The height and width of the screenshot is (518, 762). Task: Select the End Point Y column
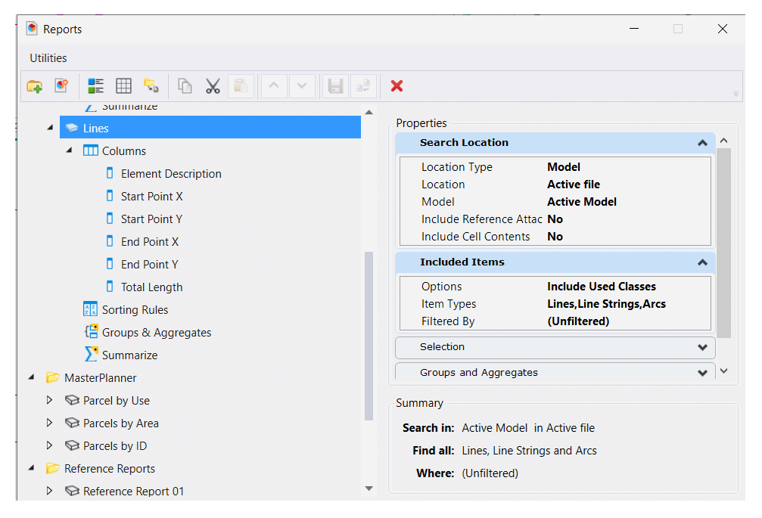click(150, 264)
